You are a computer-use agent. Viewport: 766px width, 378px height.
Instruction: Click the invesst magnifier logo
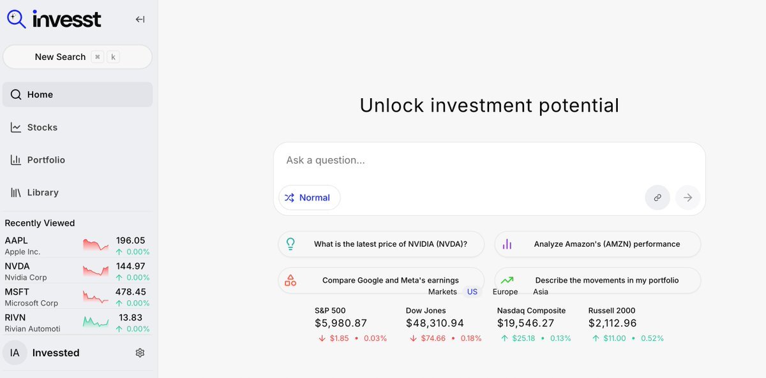(17, 19)
